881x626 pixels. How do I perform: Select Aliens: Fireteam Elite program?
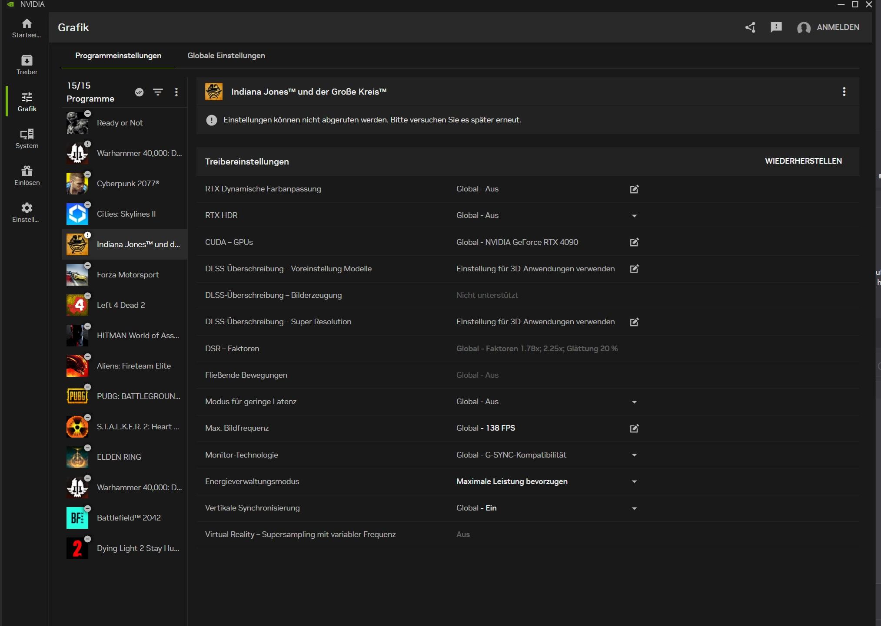(x=124, y=366)
